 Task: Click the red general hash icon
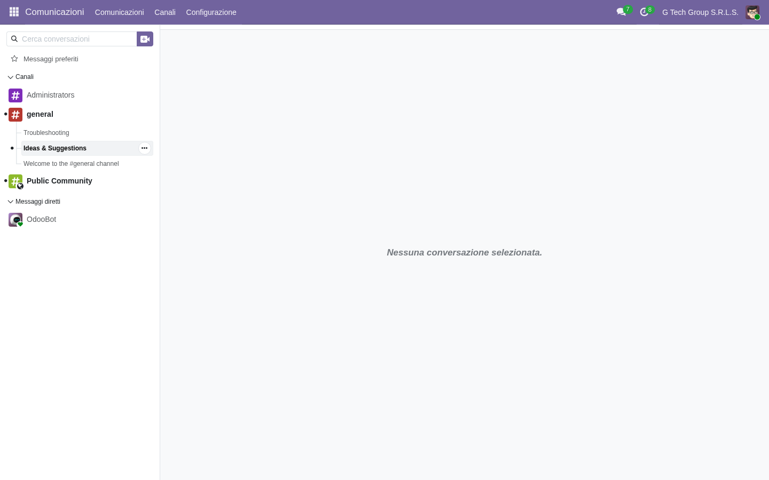coord(15,115)
